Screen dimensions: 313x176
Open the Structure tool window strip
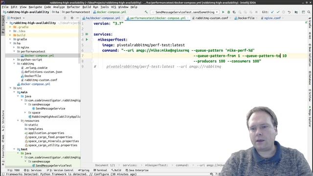[x=3, y=121]
